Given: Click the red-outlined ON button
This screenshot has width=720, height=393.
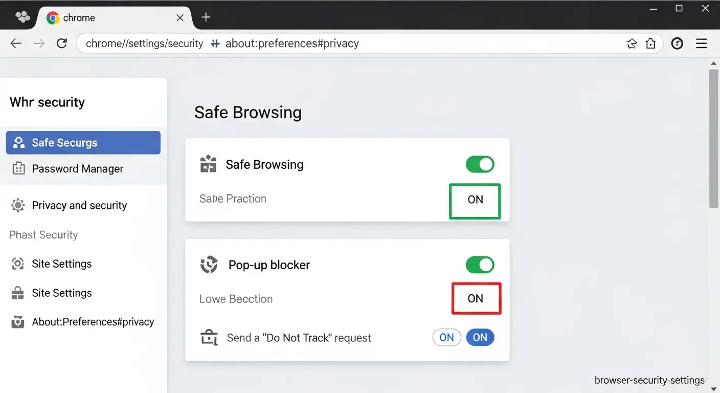Looking at the screenshot, I should (x=476, y=298).
